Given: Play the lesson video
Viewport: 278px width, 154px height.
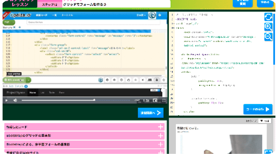Looking at the screenshot, I should tap(7, 100).
